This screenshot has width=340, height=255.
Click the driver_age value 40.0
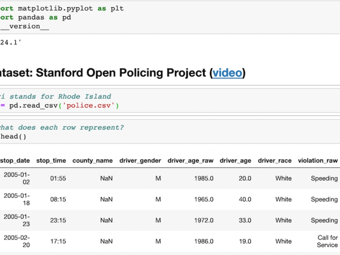tap(245, 200)
